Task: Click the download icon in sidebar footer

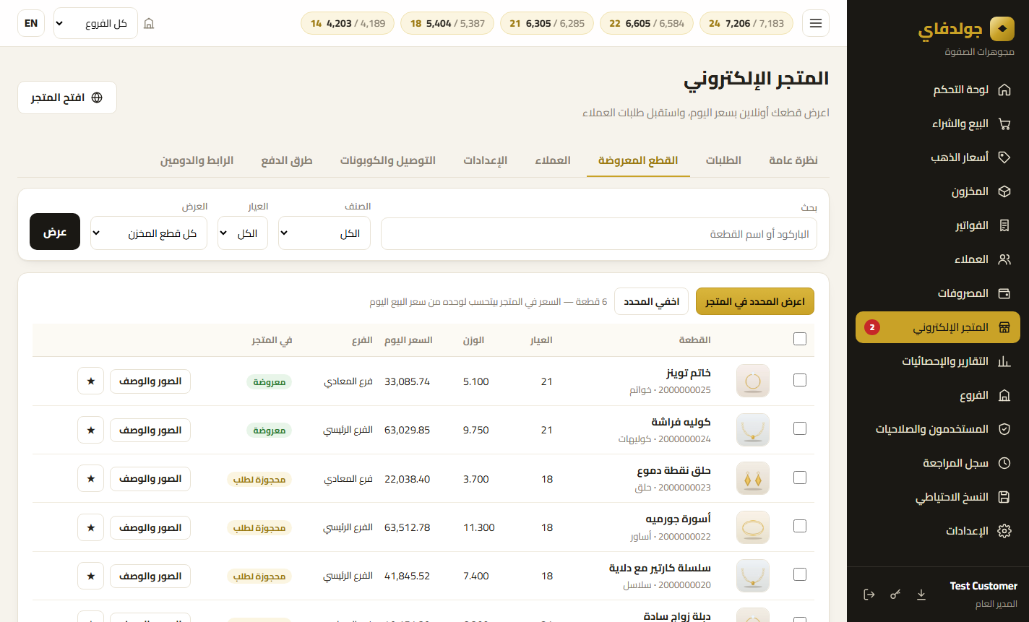Action: pyautogui.click(x=921, y=595)
